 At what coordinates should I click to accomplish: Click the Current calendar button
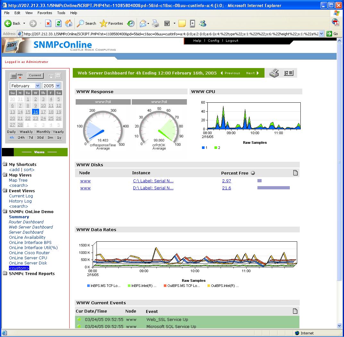point(35,75)
